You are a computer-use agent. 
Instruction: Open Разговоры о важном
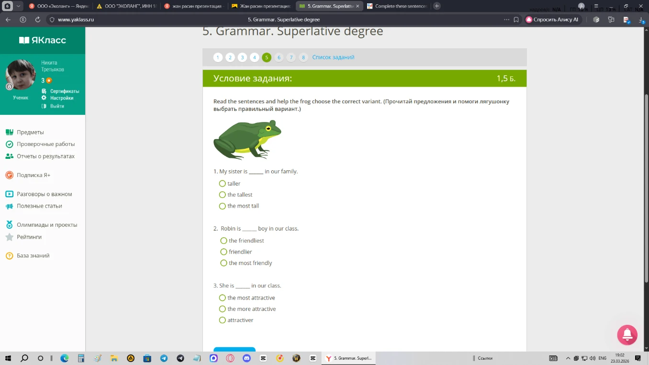click(x=39, y=194)
